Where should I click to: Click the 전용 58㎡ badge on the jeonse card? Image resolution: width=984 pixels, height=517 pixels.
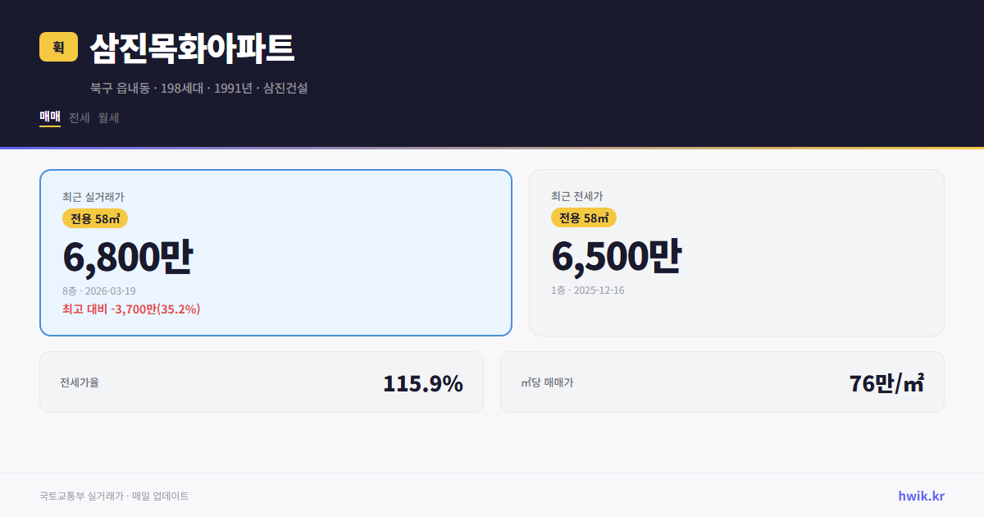(x=583, y=217)
